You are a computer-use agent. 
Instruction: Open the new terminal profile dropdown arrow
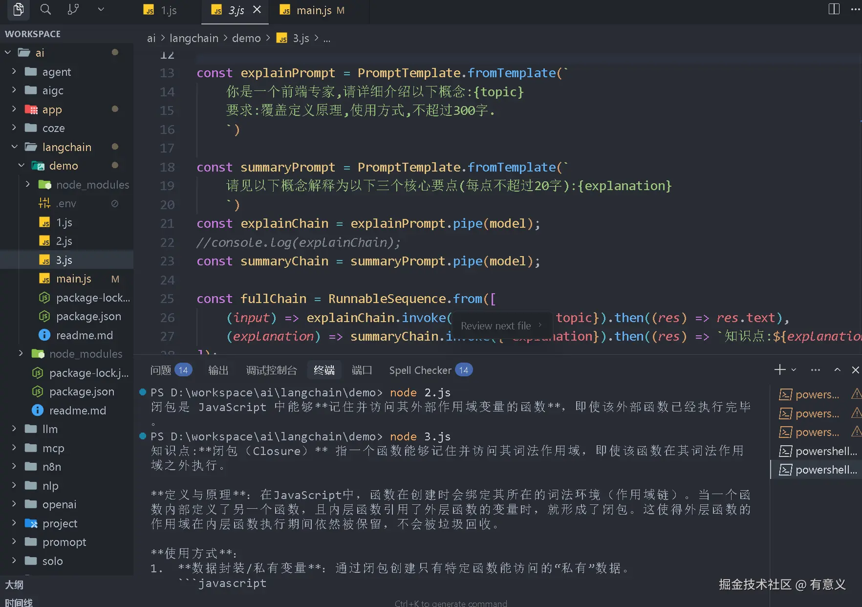[x=794, y=370]
